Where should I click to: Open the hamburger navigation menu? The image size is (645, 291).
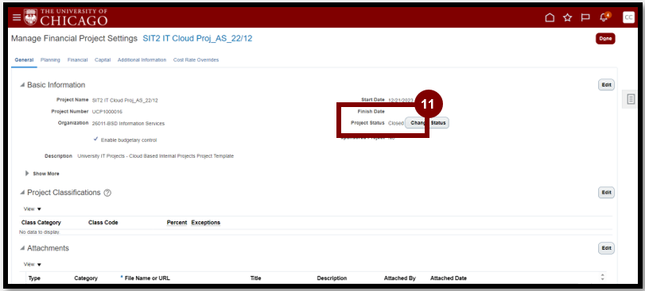coord(16,17)
